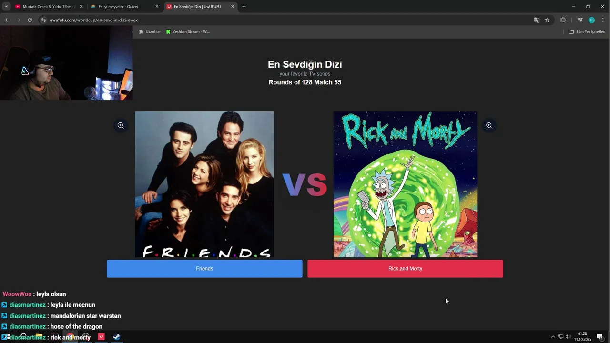Open the Chrome extensions puzzle icon
Image resolution: width=610 pixels, height=343 pixels.
click(x=563, y=20)
